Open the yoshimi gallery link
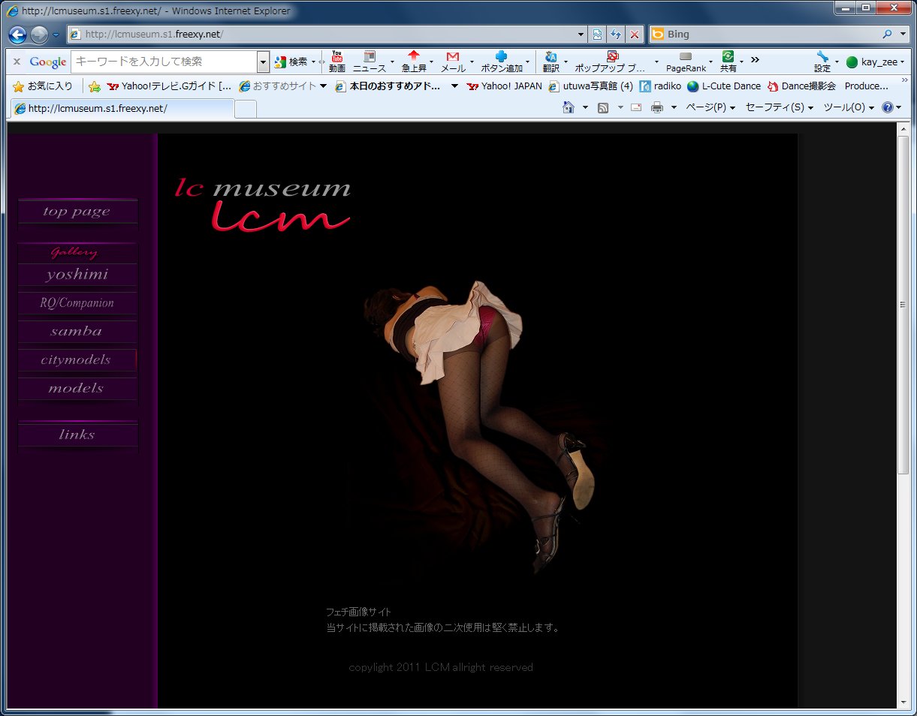This screenshot has height=716, width=917. point(77,275)
